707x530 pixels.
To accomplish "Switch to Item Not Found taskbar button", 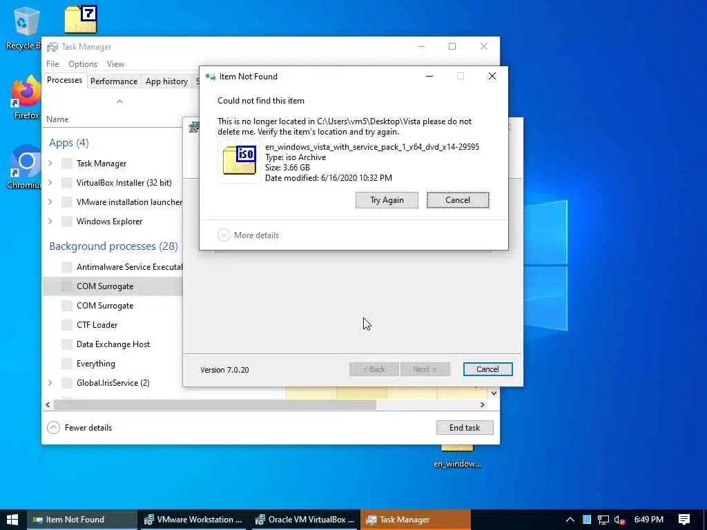I will (82, 520).
